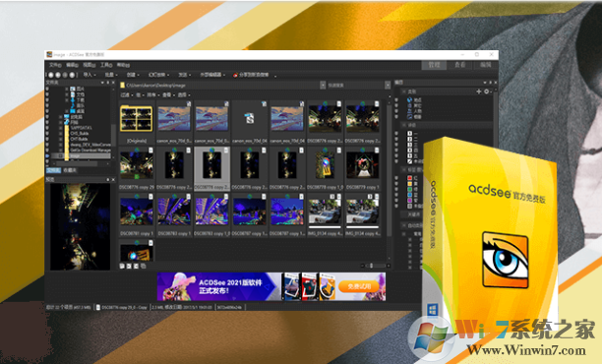
Task: Open the catalog pane gear settings icon
Action: click(x=487, y=91)
